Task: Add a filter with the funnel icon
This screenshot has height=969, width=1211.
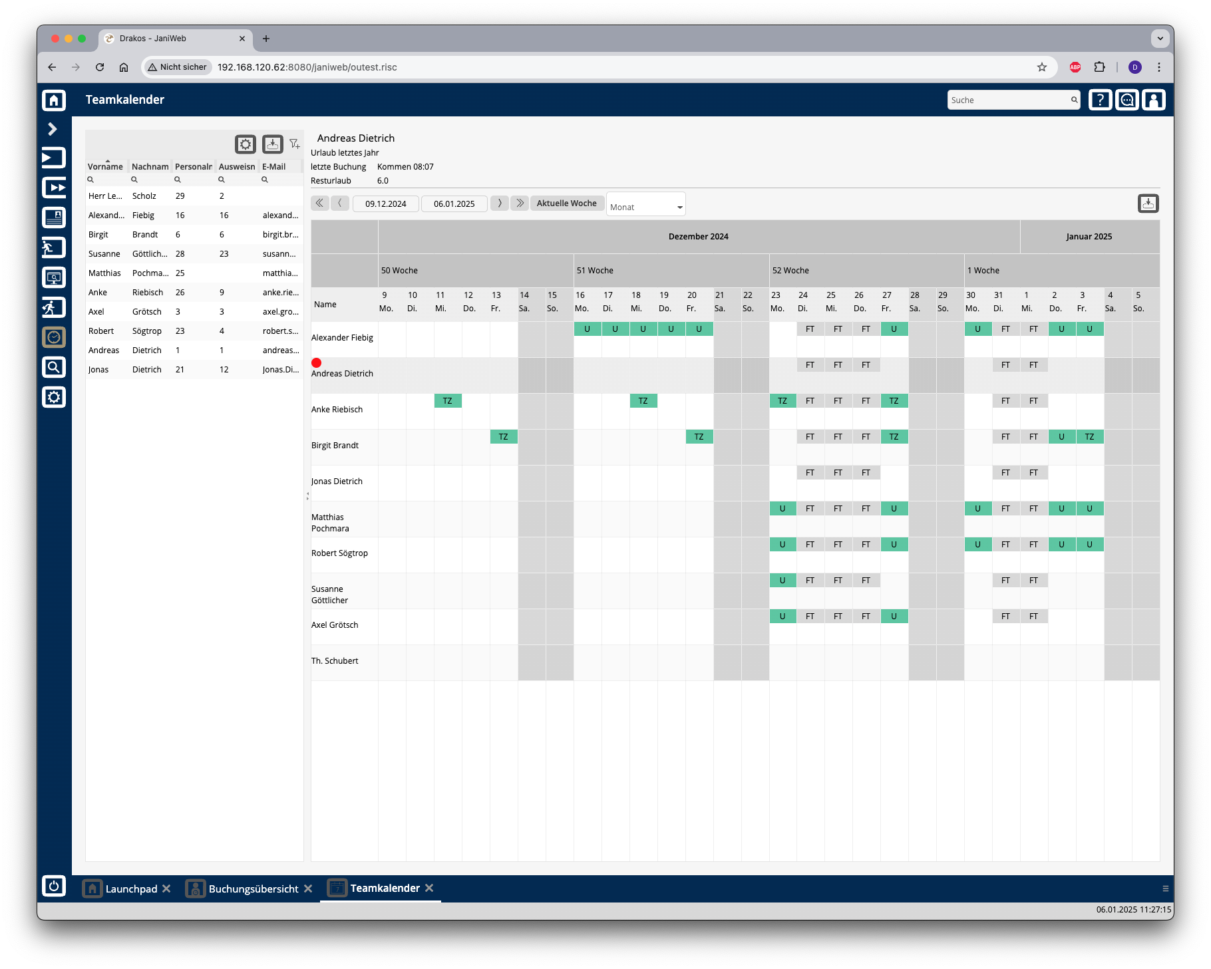Action: click(x=295, y=144)
